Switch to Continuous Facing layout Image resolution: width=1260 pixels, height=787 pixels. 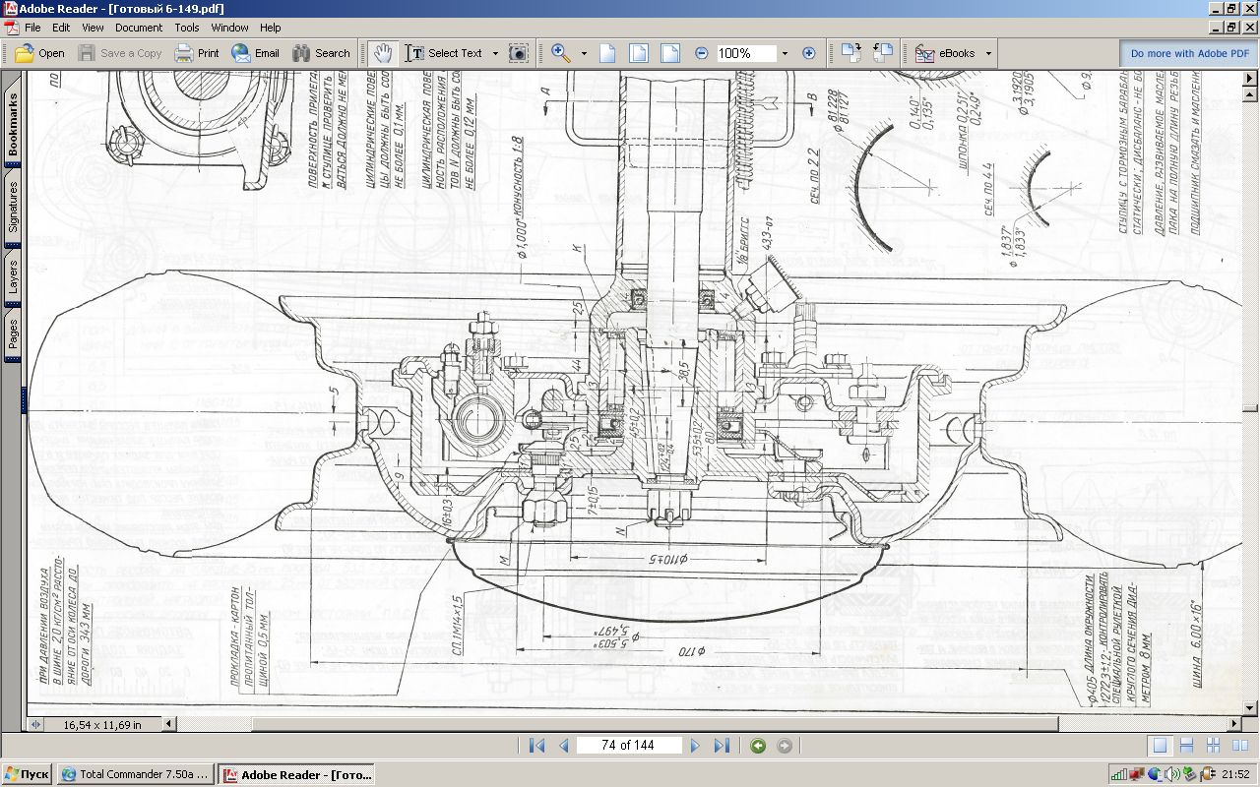pyautogui.click(x=1214, y=746)
